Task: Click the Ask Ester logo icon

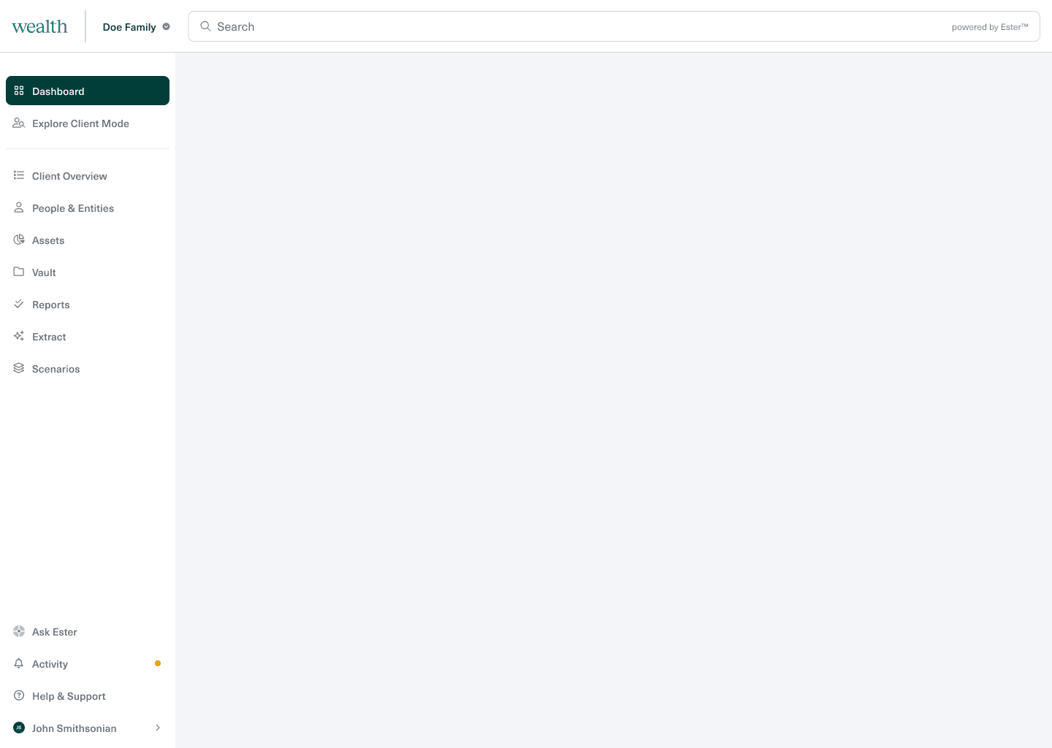Action: 19,631
